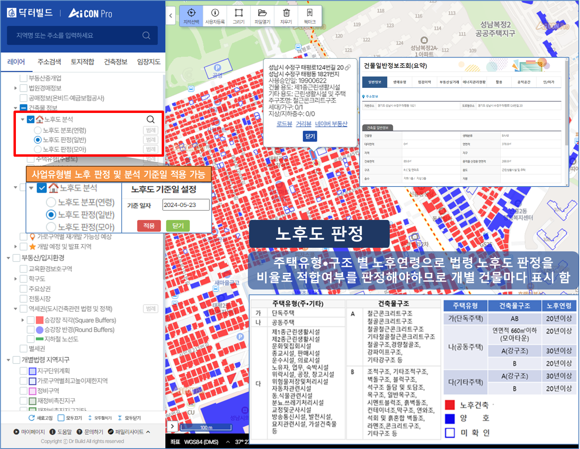Expand the 패밀리사이트 menu
The width and height of the screenshot is (580, 449).
coord(148,432)
